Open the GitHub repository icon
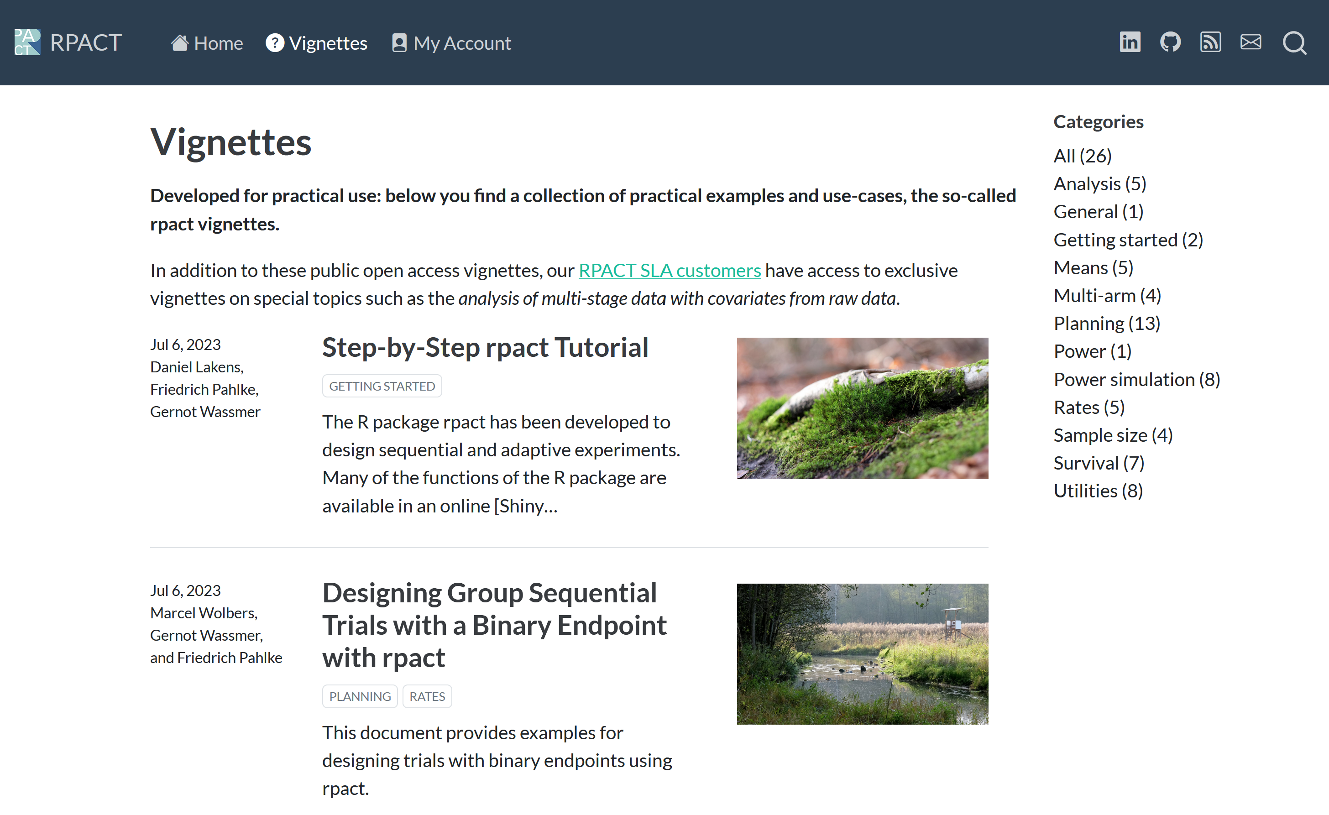Image resolution: width=1329 pixels, height=815 pixels. tap(1170, 42)
